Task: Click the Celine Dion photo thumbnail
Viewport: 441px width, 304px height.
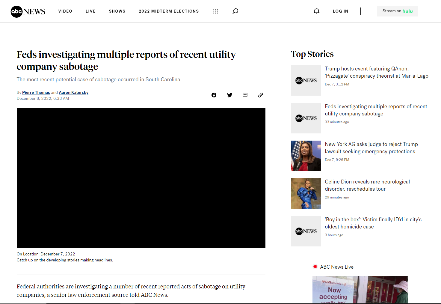Action: coord(306,193)
